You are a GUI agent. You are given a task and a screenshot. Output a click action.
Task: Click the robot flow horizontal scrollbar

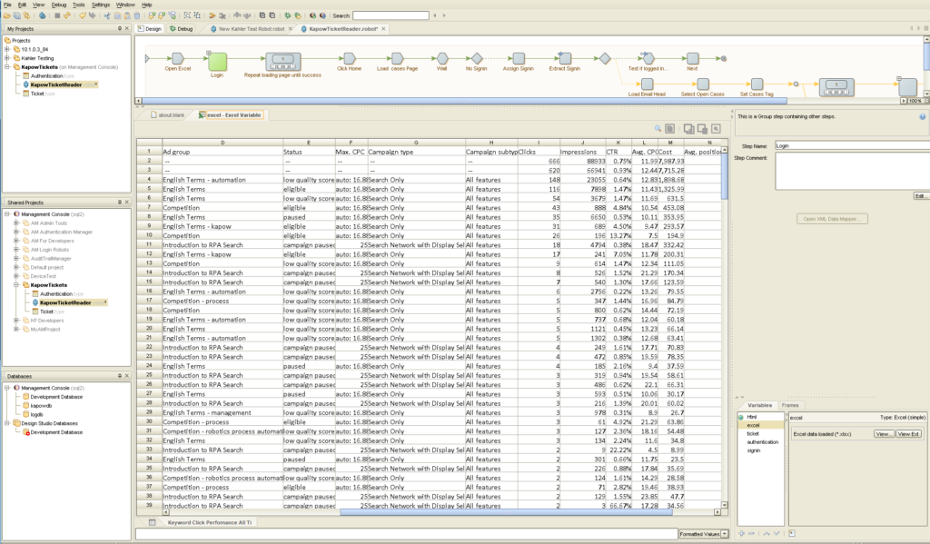pos(464,101)
